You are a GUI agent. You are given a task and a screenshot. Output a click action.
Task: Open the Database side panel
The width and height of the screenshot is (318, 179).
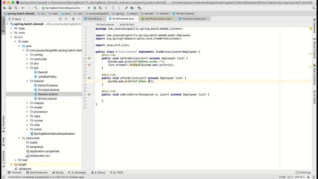click(x=315, y=26)
